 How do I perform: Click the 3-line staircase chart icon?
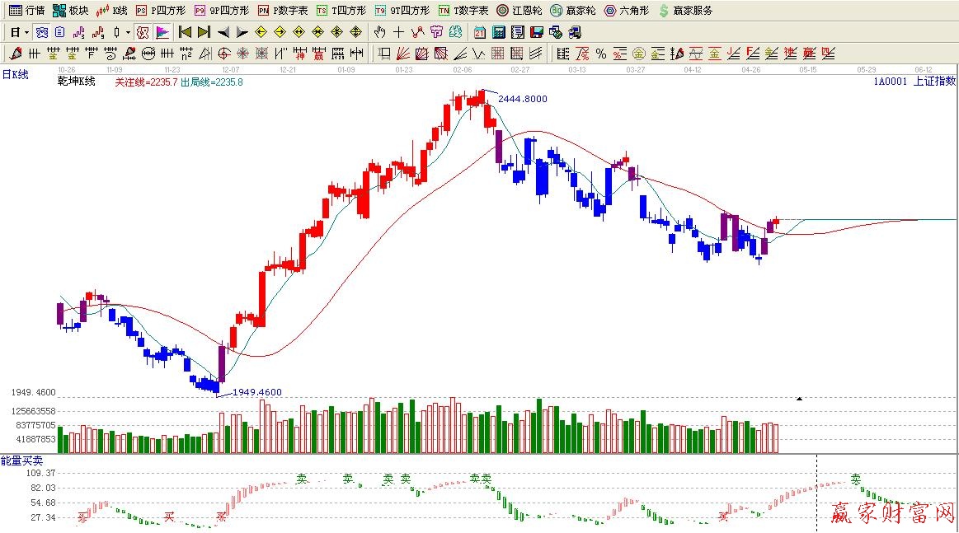pos(78,32)
